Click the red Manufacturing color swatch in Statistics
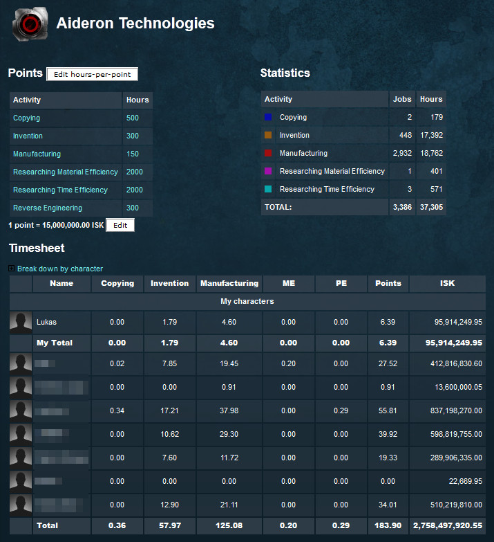This screenshot has width=494, height=542. [x=268, y=153]
